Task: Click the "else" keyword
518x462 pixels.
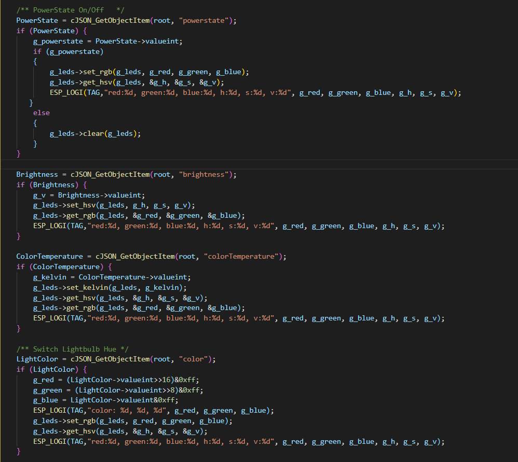Action: (x=42, y=113)
